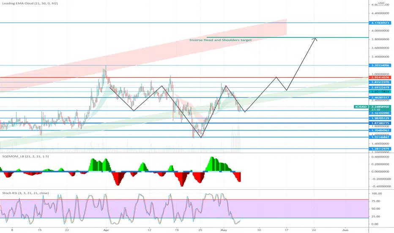
Task: Click the 3.80000000 price axis tick
Action: pyautogui.click(x=380, y=39)
